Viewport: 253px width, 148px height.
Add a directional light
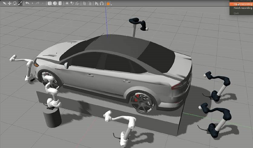point(77,3)
